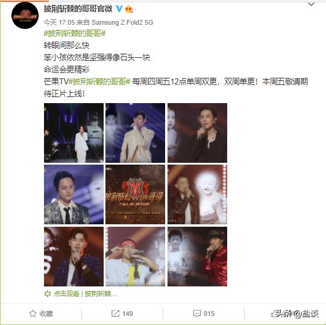Open photo of singer with red headband
The width and height of the screenshot is (326, 325).
coord(135,256)
